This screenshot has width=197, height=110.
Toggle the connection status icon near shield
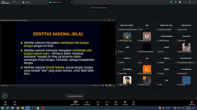tap(176, 2)
